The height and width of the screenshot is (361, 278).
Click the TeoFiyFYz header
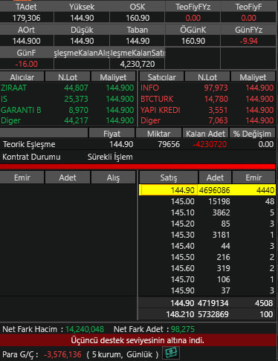[193, 7]
